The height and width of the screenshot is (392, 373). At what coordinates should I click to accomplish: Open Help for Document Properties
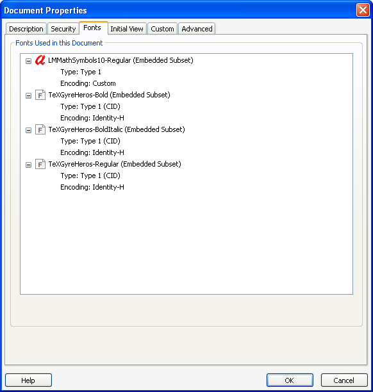pyautogui.click(x=28, y=380)
